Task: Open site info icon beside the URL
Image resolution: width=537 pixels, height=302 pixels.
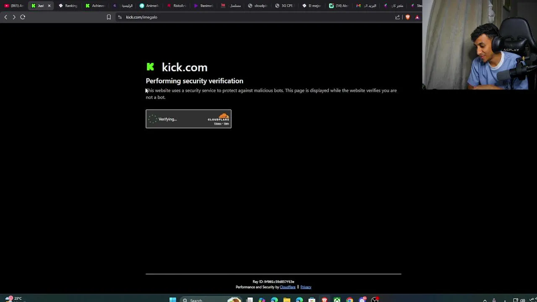Action: click(x=120, y=17)
